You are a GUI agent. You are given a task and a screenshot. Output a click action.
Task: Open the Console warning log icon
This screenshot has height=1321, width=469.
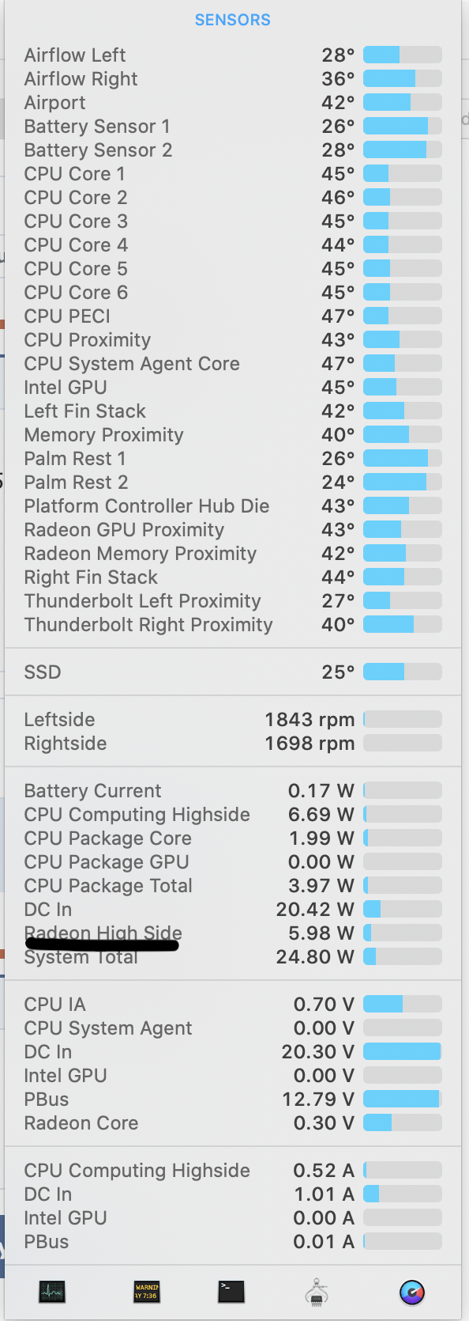click(147, 1292)
